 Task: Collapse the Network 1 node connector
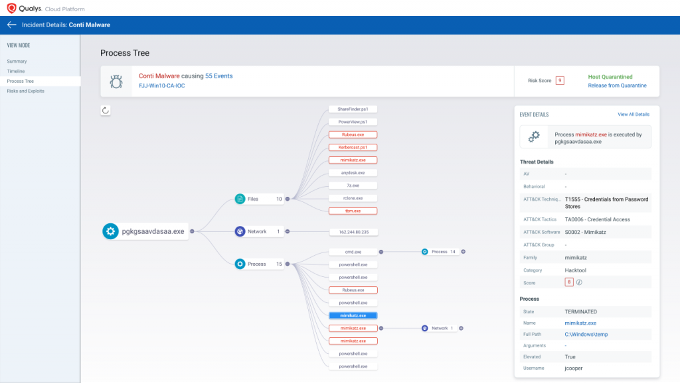tap(287, 231)
